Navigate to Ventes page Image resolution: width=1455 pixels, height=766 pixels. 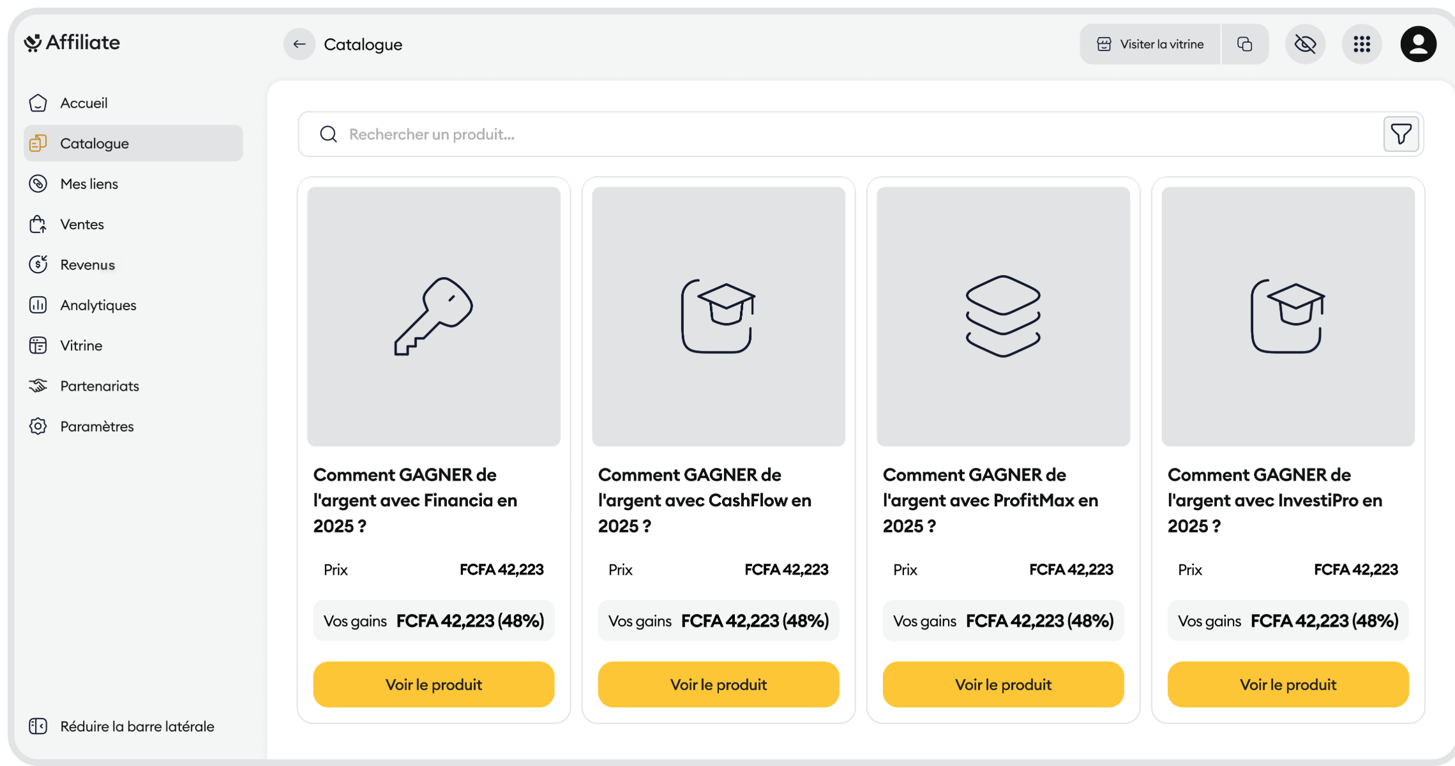point(82,224)
